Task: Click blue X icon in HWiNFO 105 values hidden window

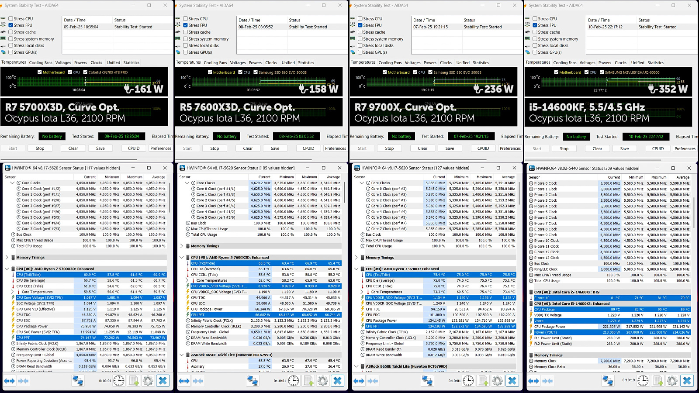Action: click(337, 381)
